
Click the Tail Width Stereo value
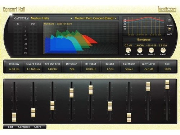129,69
